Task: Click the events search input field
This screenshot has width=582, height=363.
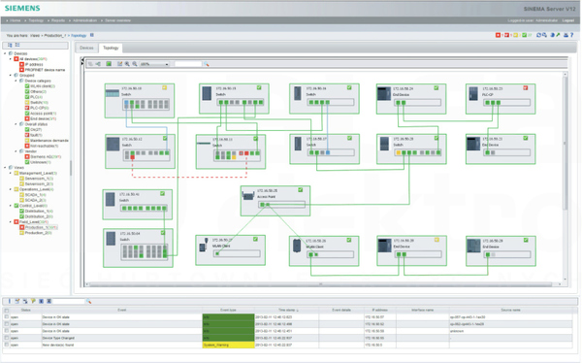Action: [69, 301]
